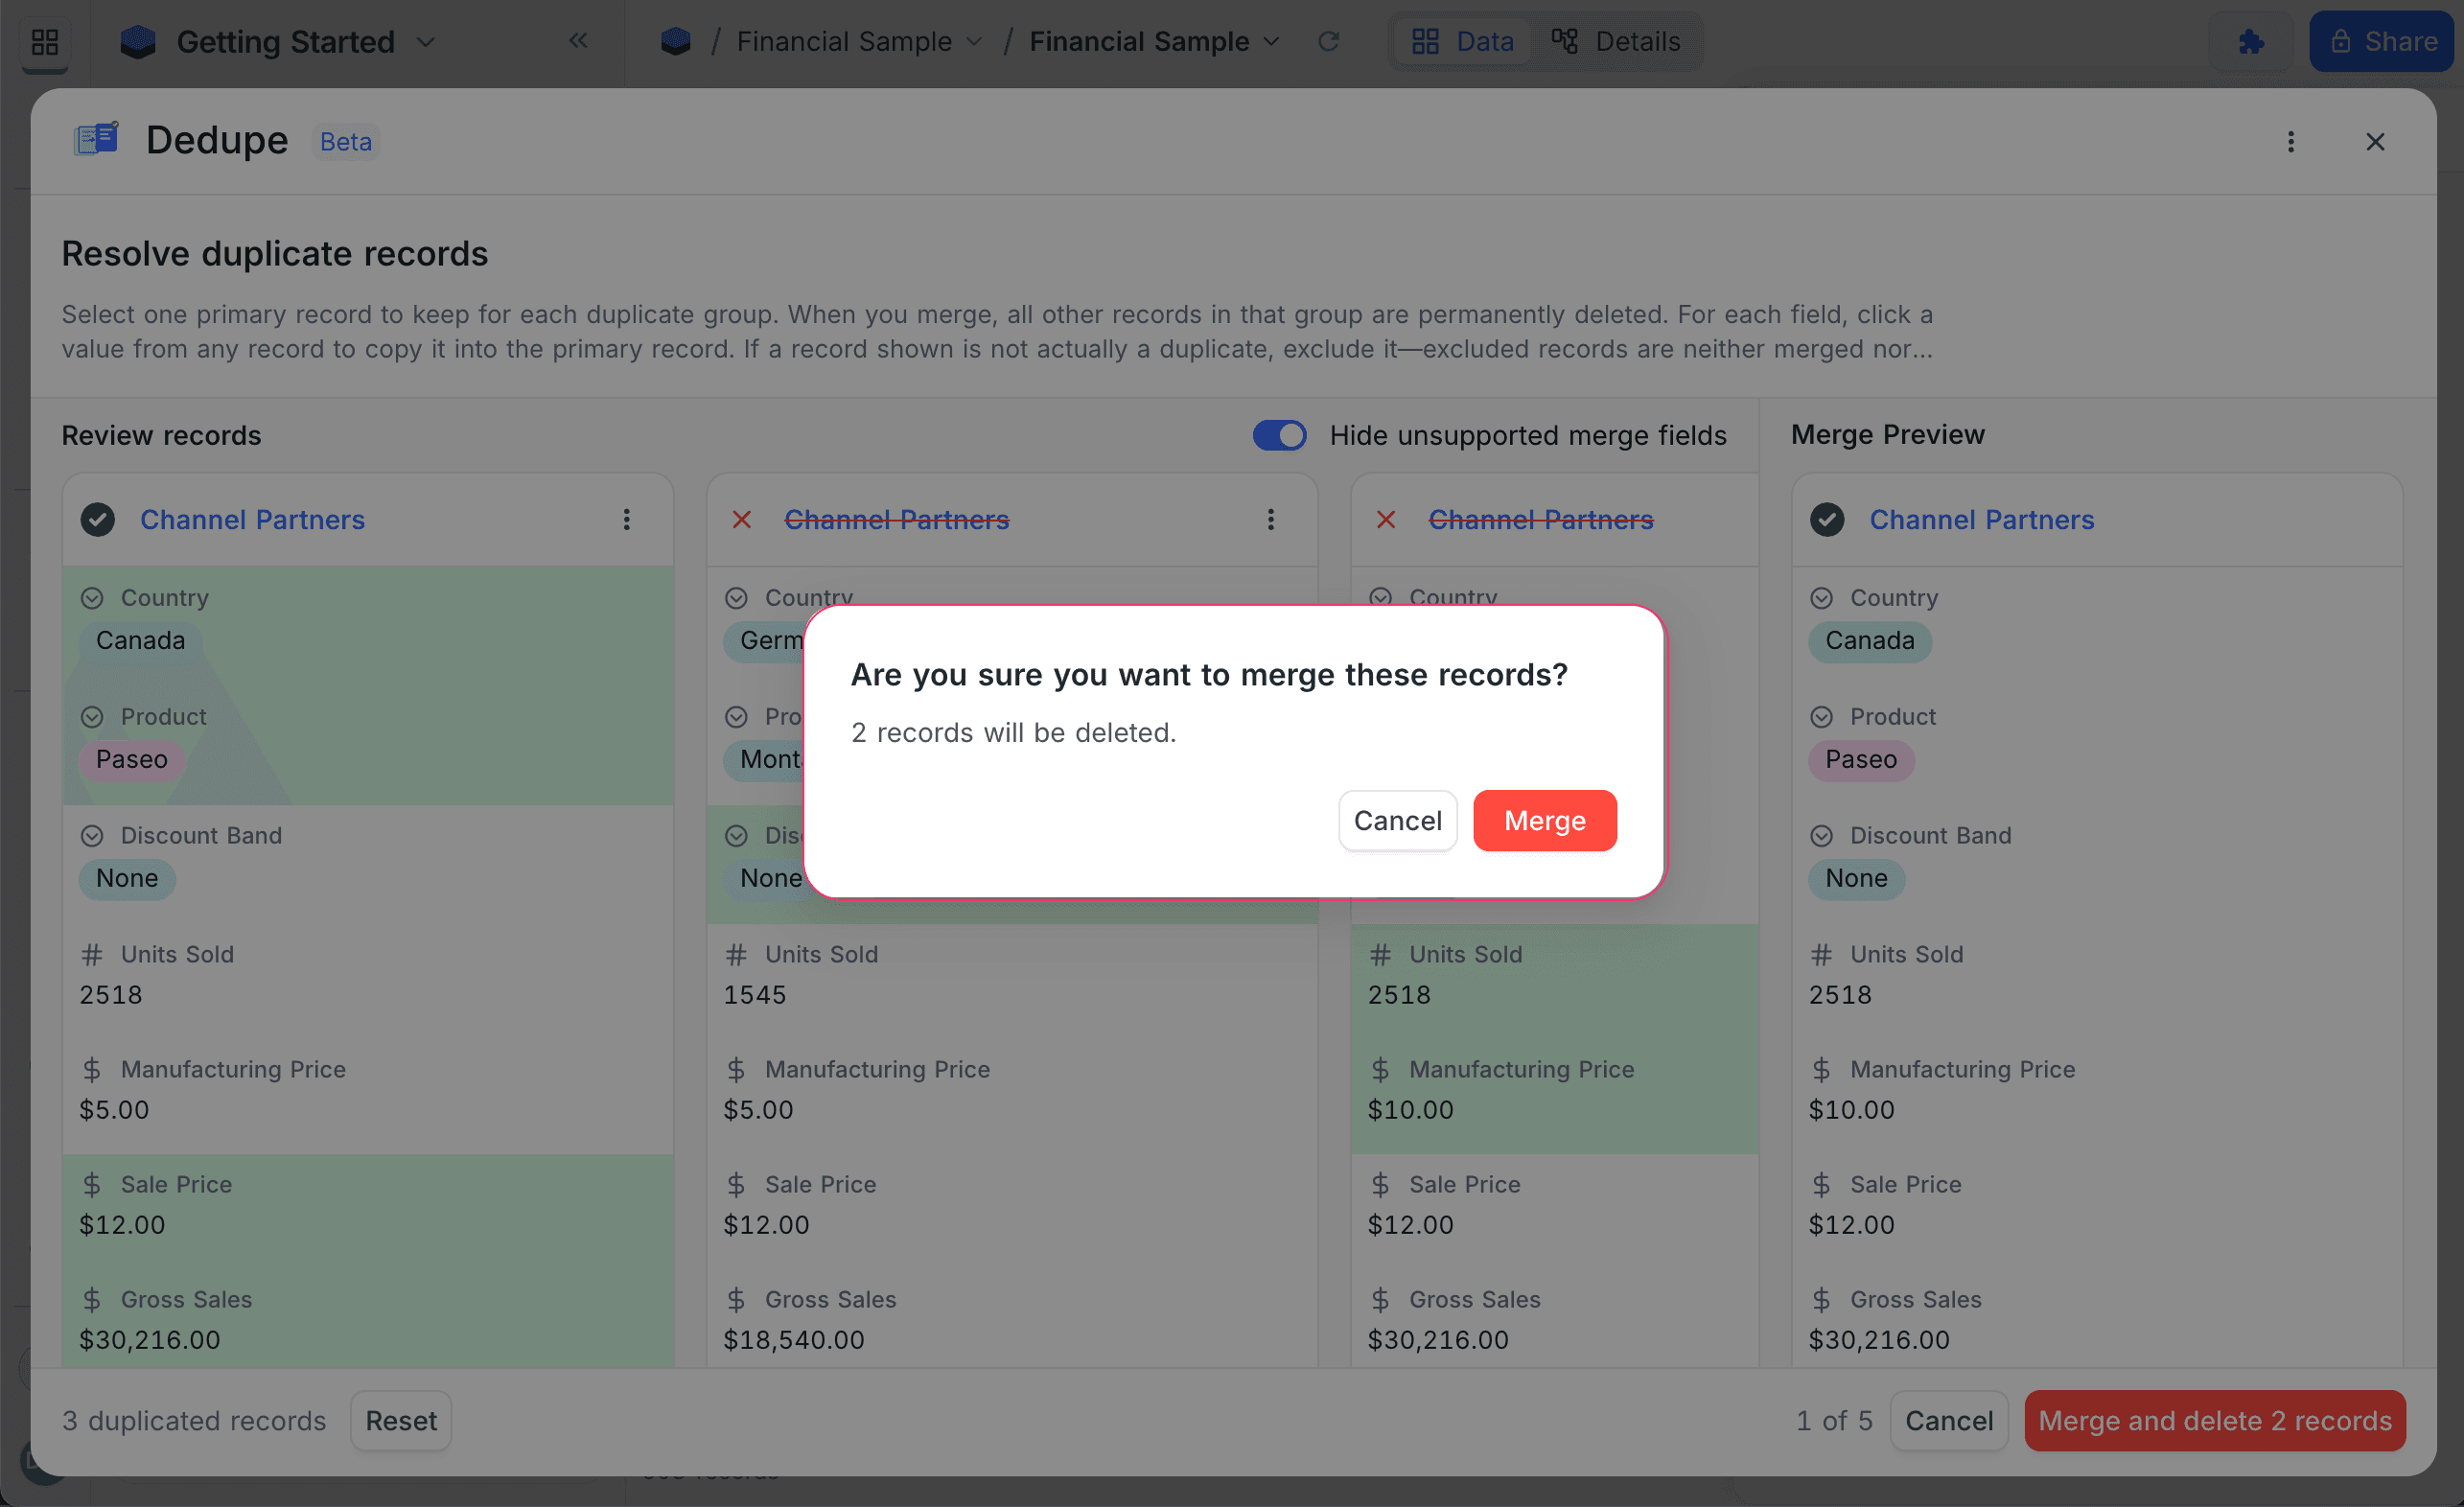Open first record card's kebab menu
This screenshot has width=2464, height=1507.
coord(627,520)
